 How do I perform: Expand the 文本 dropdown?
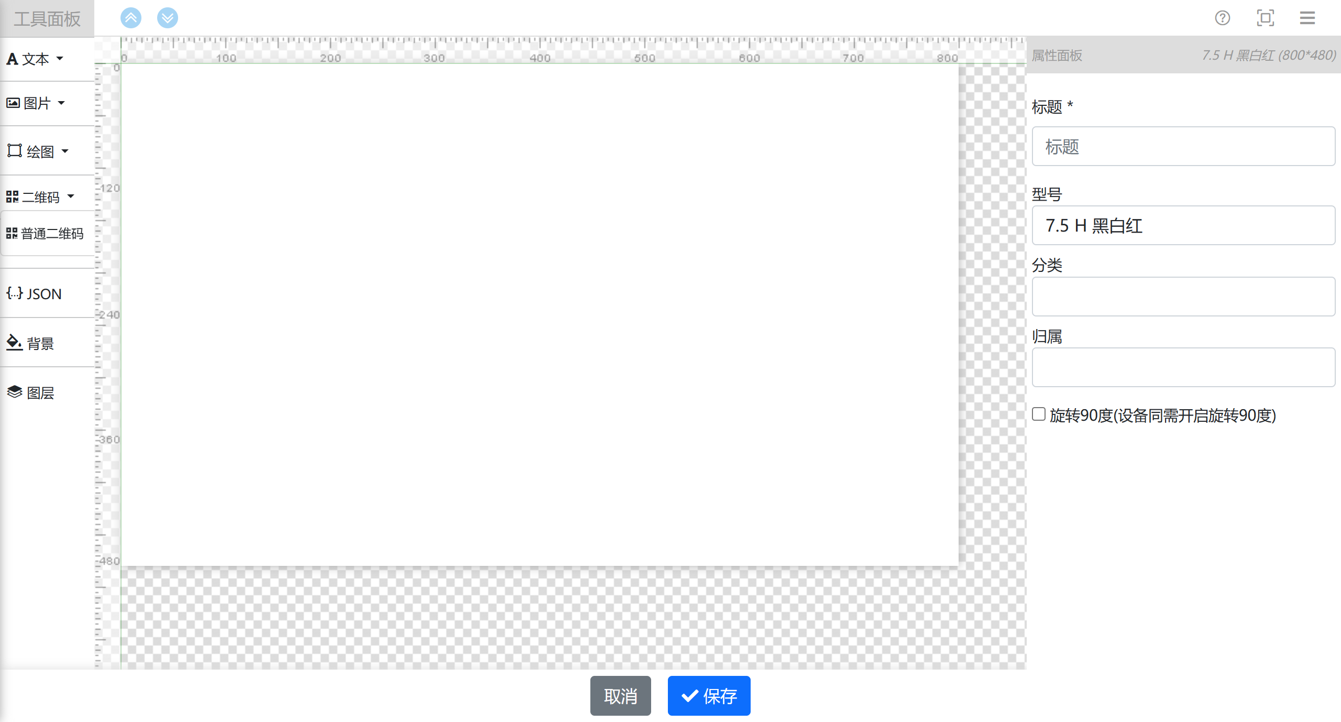pos(35,59)
